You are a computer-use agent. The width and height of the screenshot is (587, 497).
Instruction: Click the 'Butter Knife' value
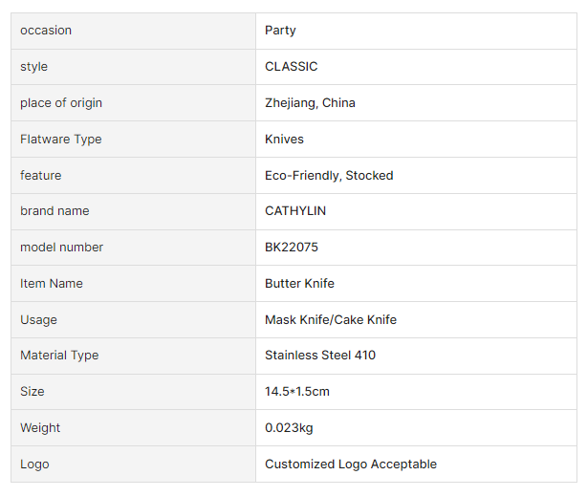coord(299,284)
